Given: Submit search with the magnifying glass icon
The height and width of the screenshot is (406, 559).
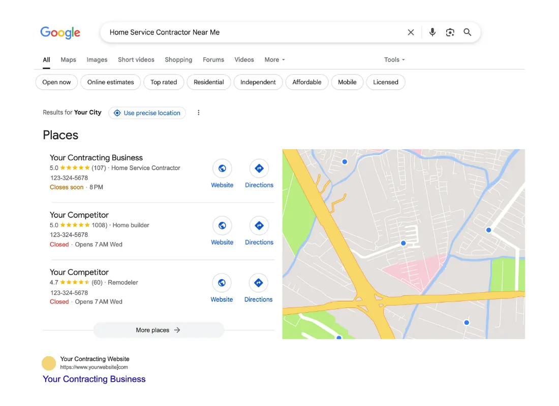Looking at the screenshot, I should click(468, 32).
